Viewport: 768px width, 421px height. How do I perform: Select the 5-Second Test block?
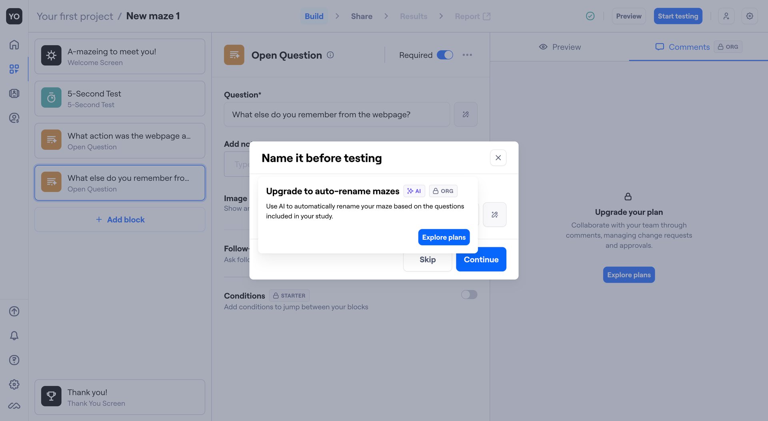[120, 98]
